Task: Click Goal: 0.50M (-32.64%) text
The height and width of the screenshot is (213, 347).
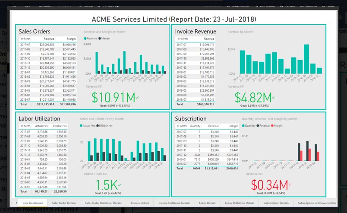Action: tap(271, 193)
